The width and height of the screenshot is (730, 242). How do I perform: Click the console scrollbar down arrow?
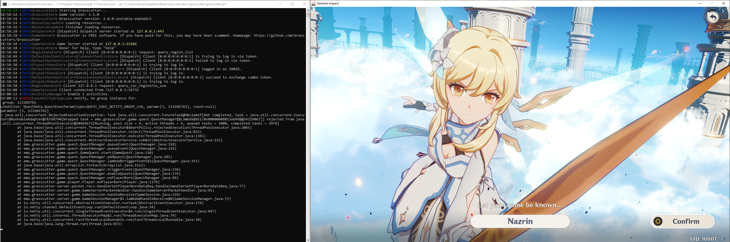[308, 240]
